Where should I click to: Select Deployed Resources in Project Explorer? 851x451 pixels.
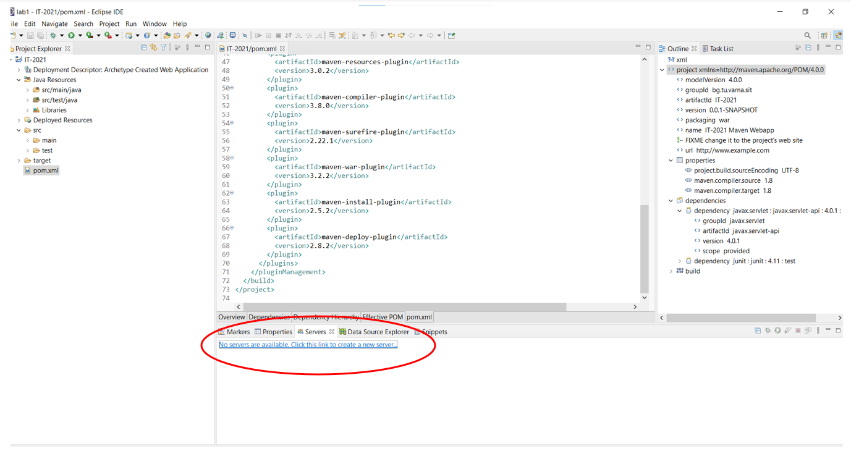tap(58, 120)
